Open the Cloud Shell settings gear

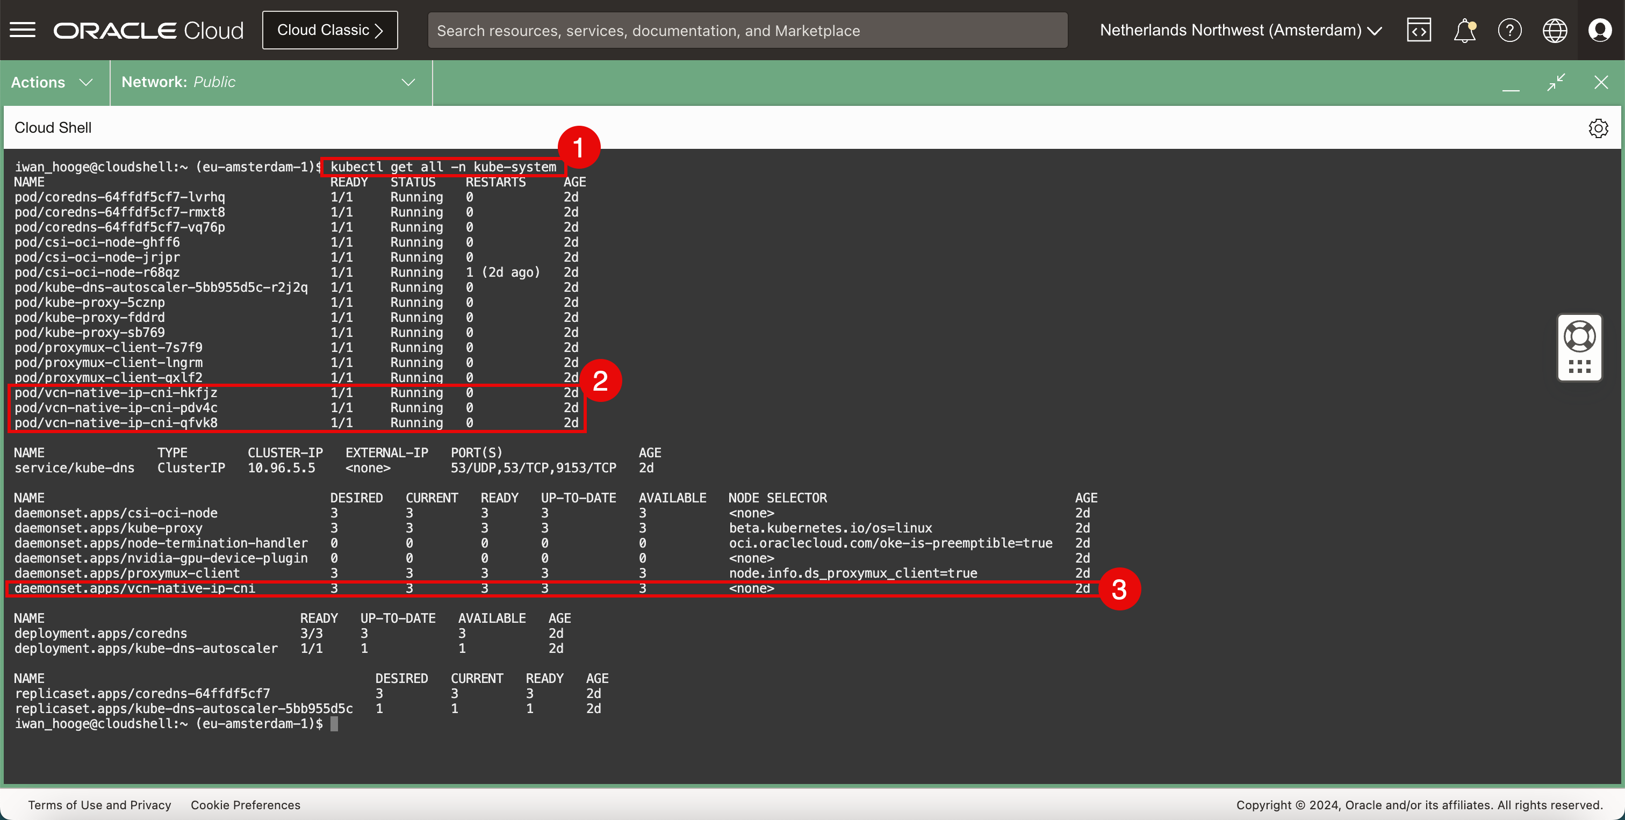point(1598,128)
